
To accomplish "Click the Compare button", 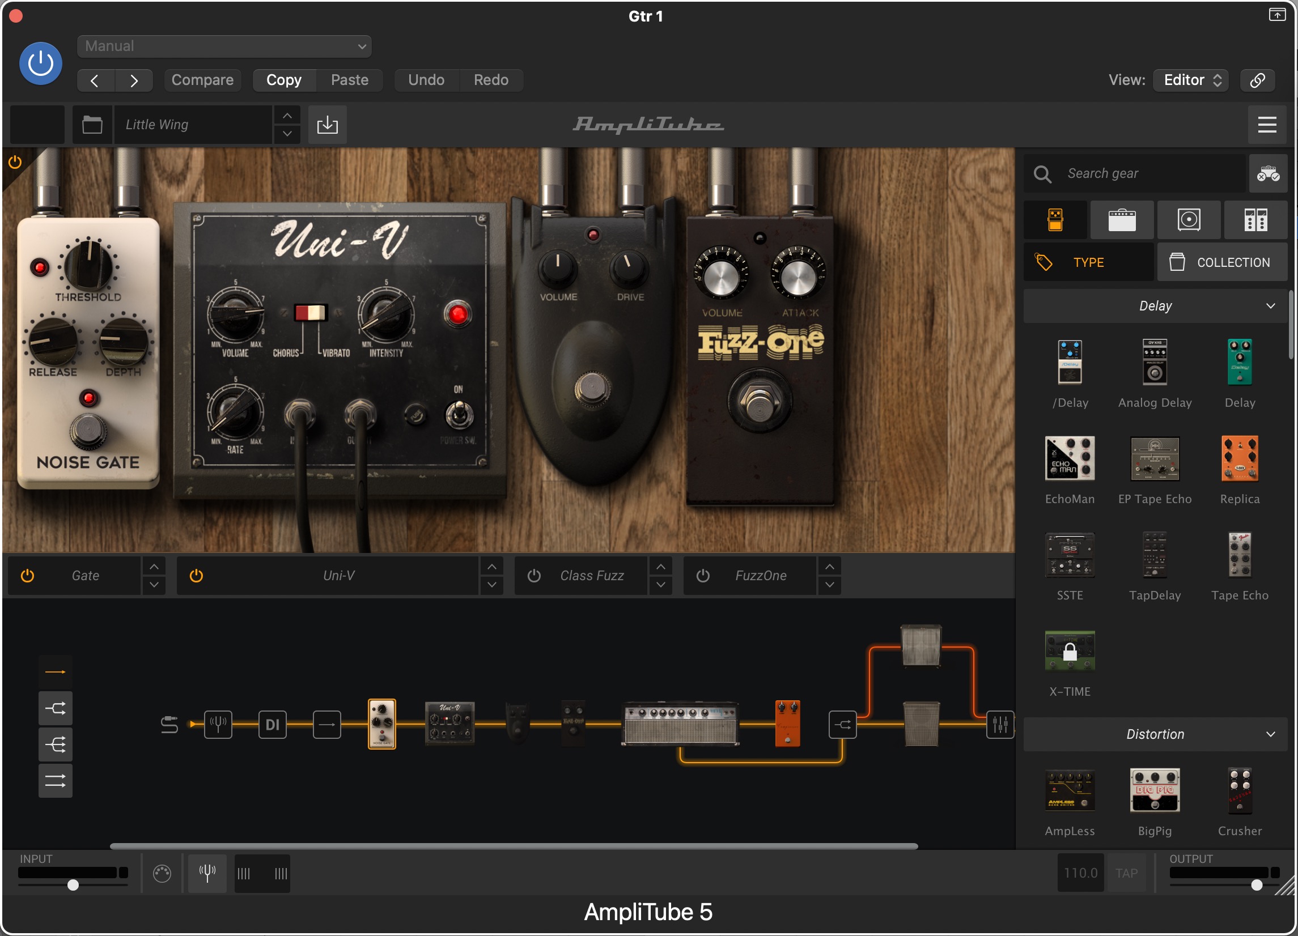I will (202, 80).
